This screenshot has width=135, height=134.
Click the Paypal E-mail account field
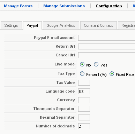(x=106, y=38)
